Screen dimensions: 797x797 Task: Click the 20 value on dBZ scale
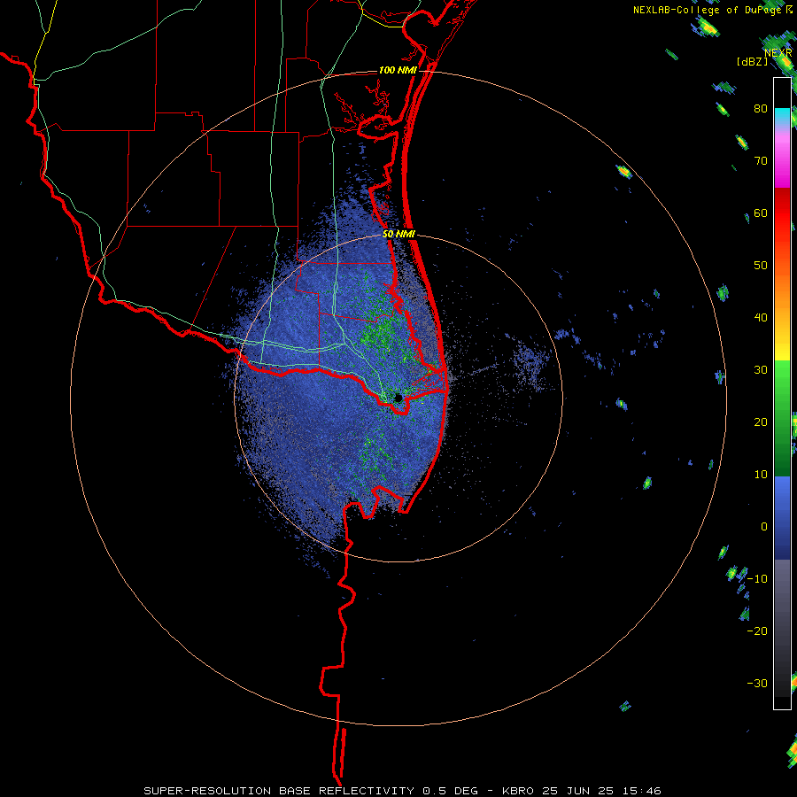pos(761,422)
